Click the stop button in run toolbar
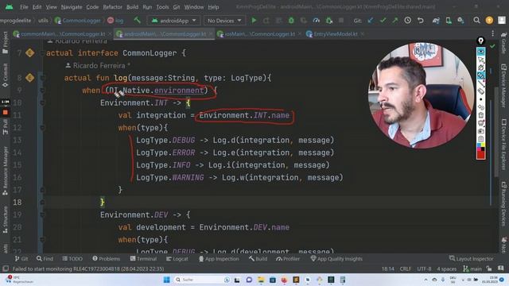Viewport: 509px width, 286px height. (341, 21)
